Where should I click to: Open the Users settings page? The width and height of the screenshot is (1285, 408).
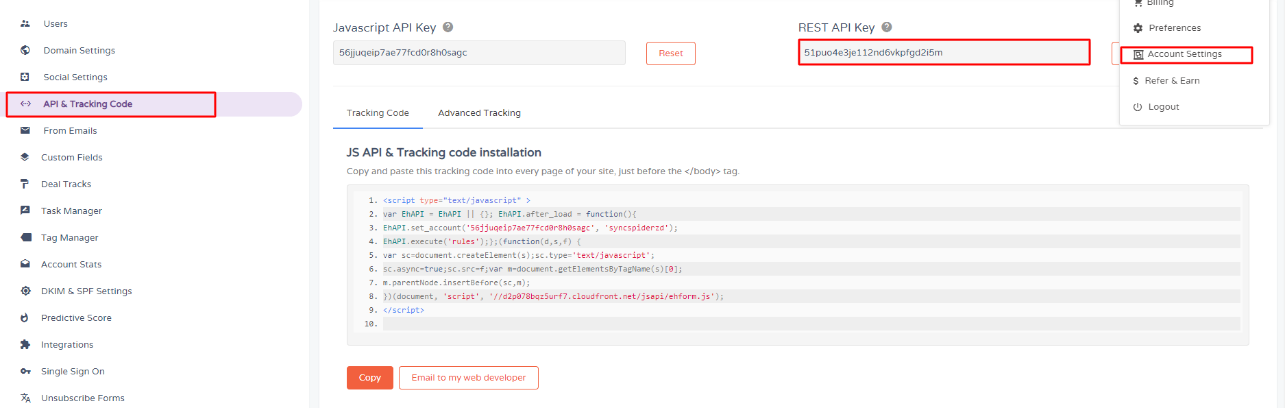tap(56, 23)
